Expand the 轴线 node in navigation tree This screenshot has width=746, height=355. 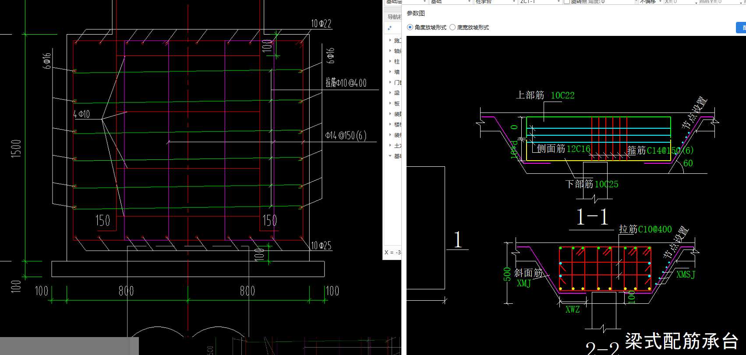coord(390,51)
